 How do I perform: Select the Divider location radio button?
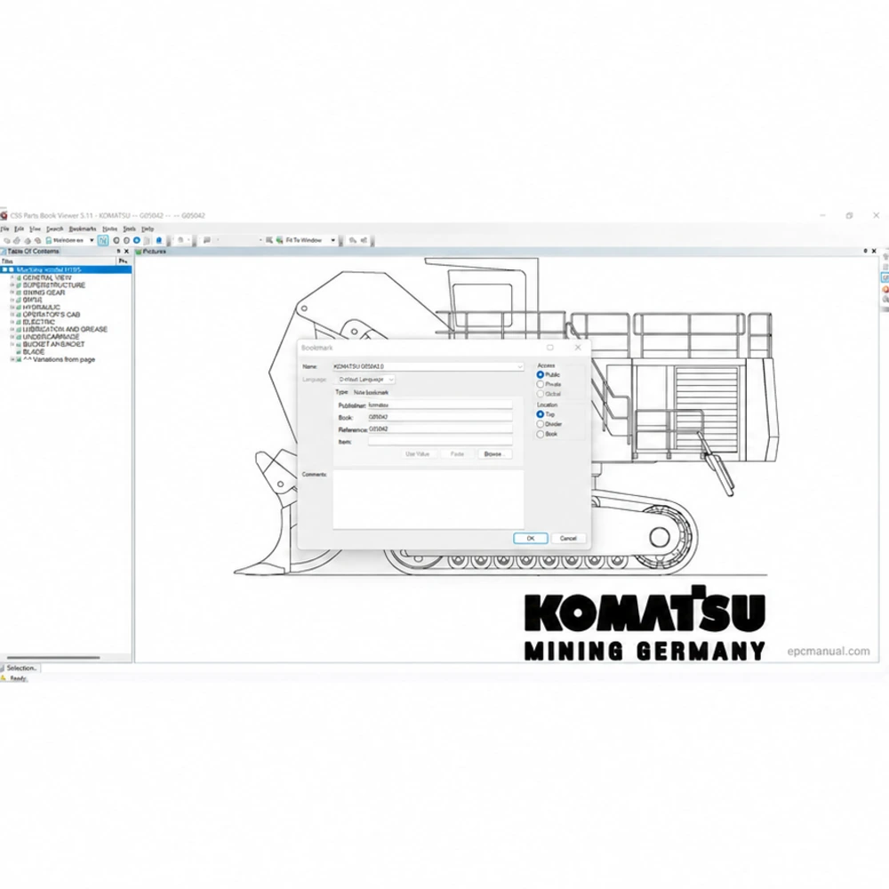pyautogui.click(x=541, y=424)
